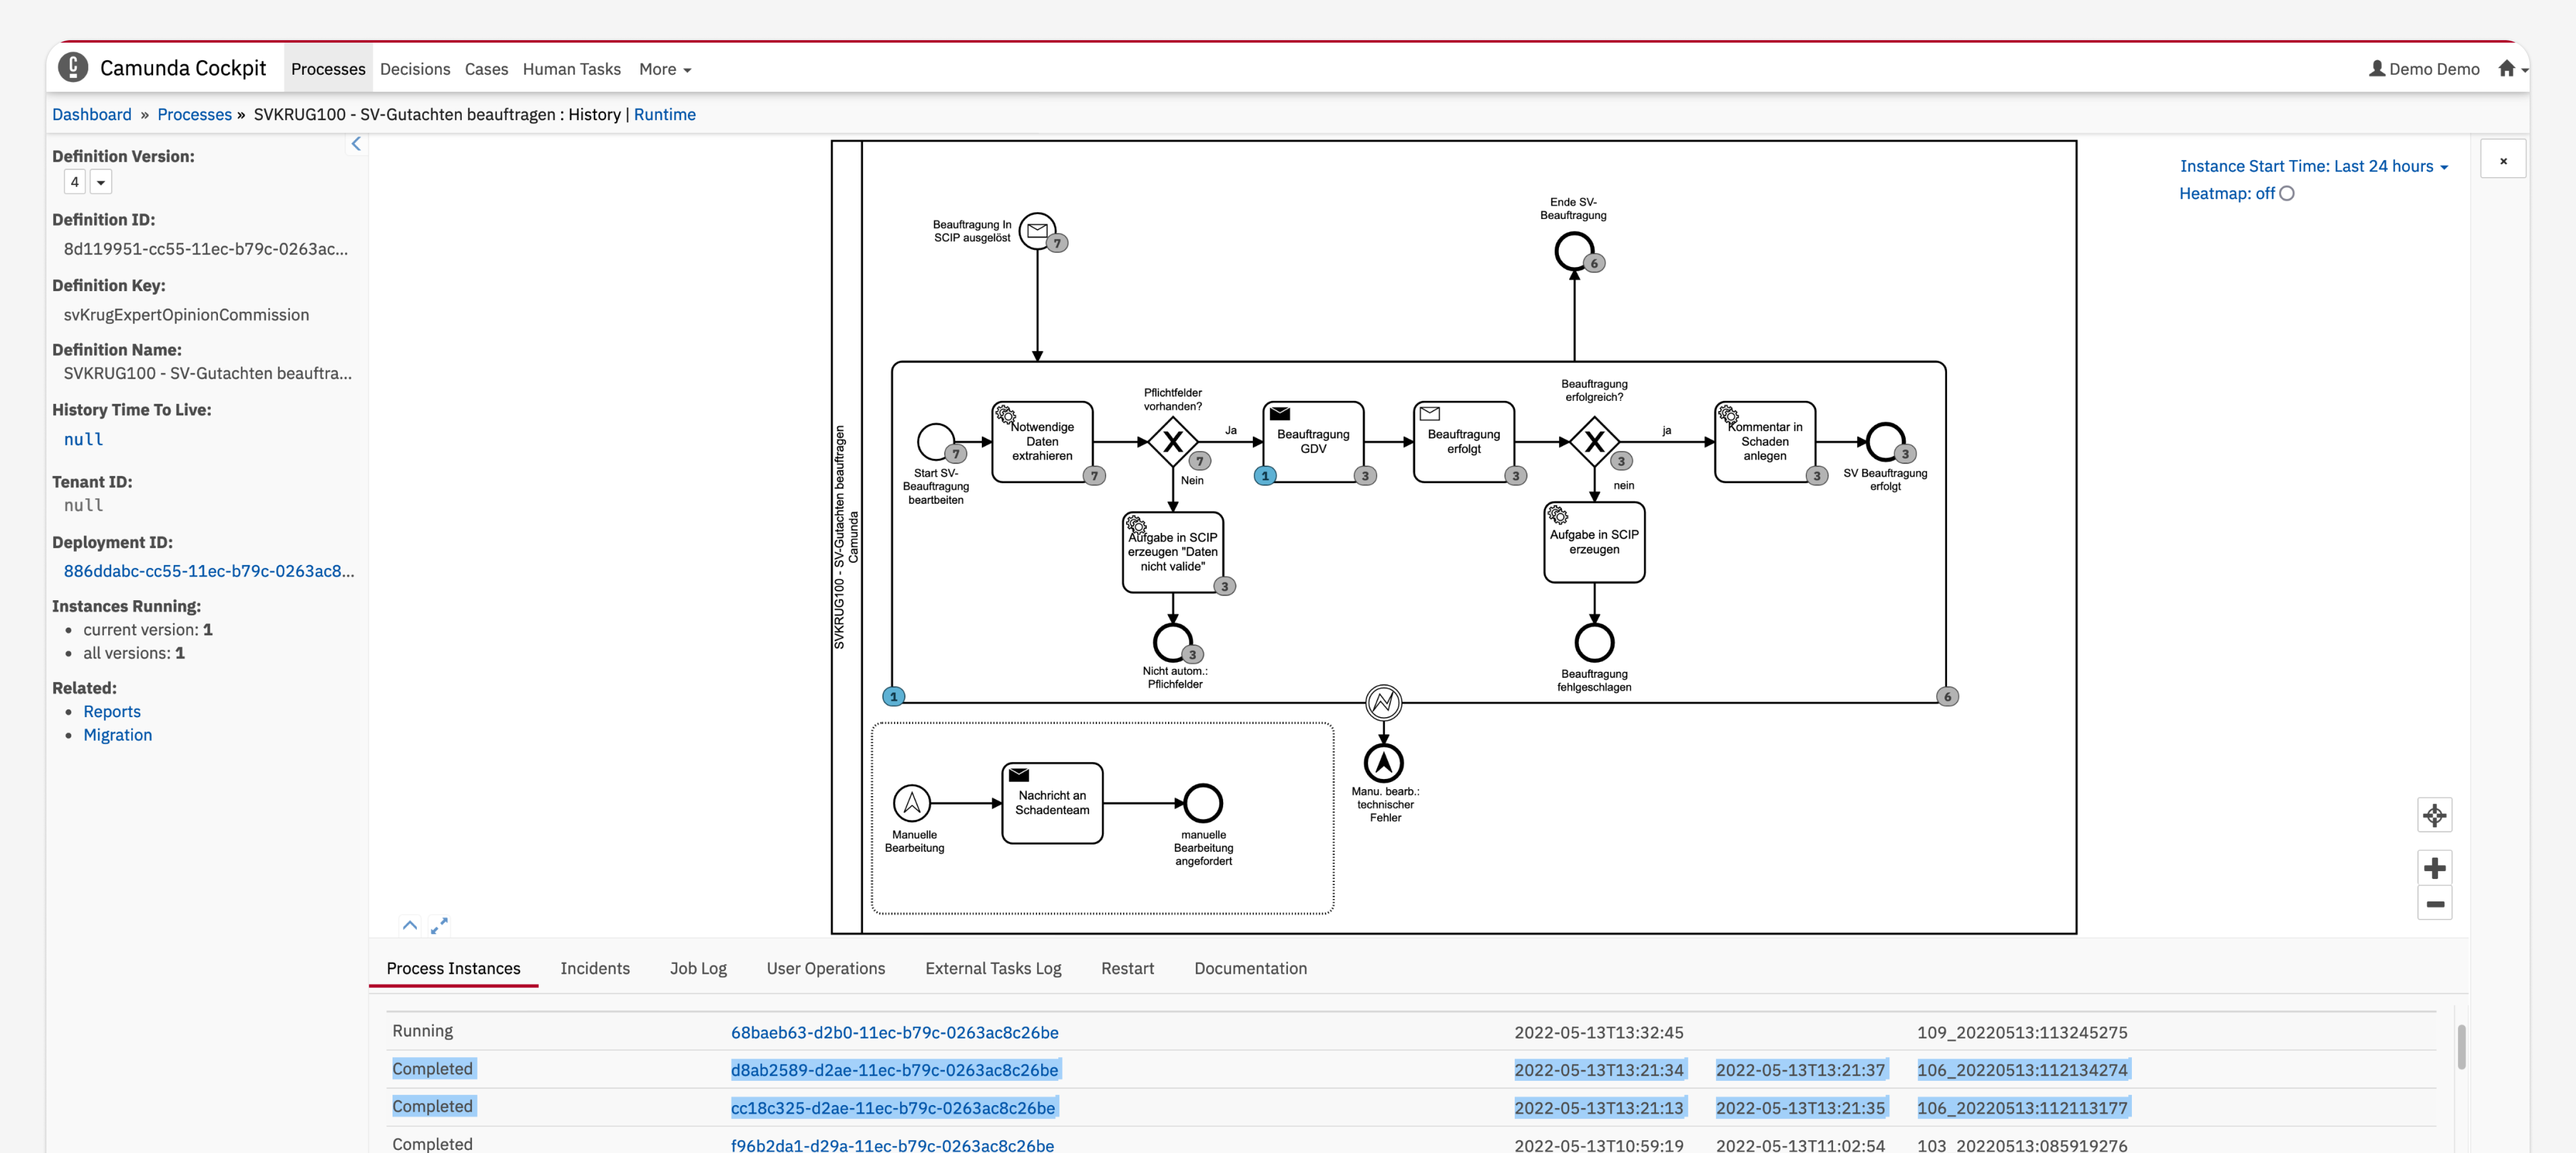This screenshot has width=2576, height=1153.
Task: Click the Beauftragung GDV send task
Action: [x=1313, y=442]
